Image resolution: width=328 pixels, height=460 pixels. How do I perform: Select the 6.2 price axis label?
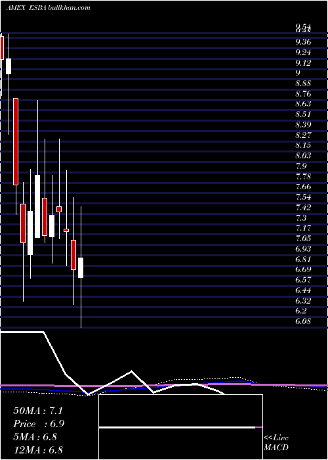pos(300,311)
